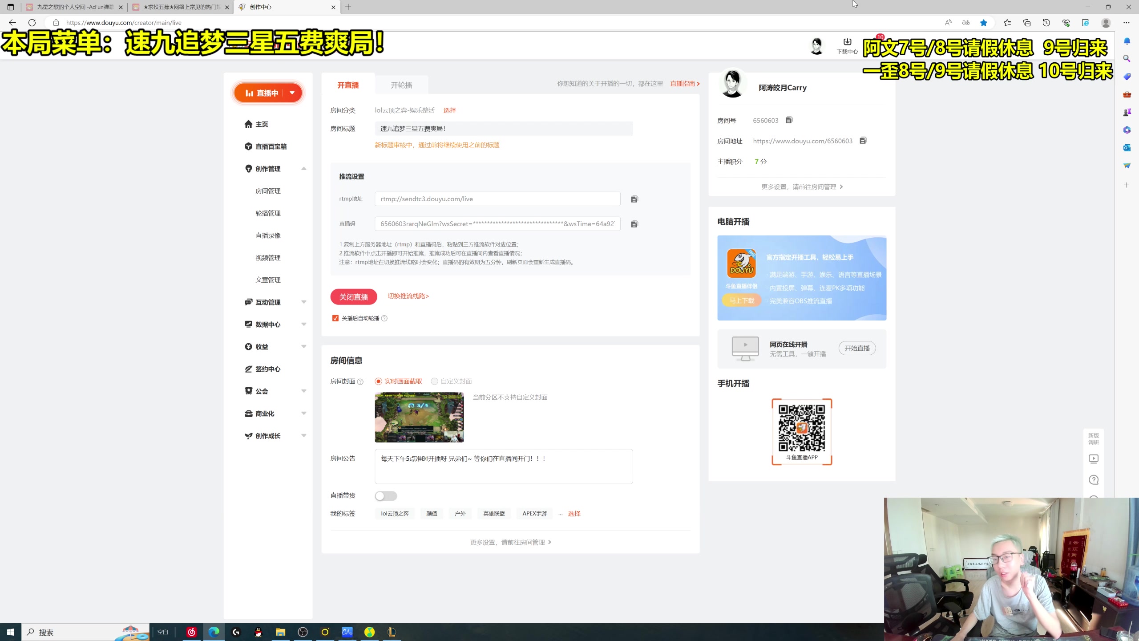Open the 新版调研 survey button
Screen dimensions: 1139x641
(x=1094, y=438)
